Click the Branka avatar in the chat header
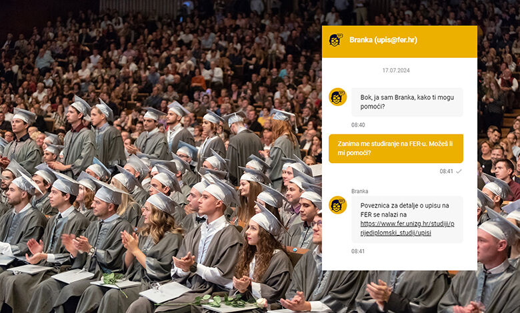 tap(335, 40)
